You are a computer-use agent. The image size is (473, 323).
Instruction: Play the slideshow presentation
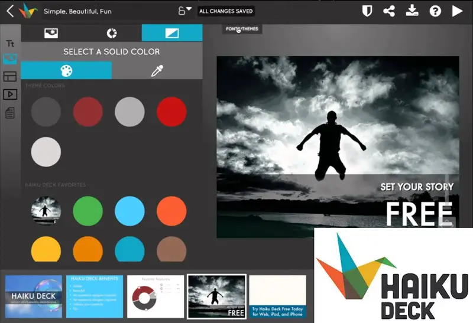(x=457, y=11)
